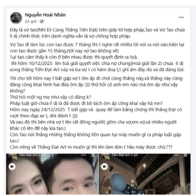Image resolution: width=196 pixels, height=196 pixels.
Task: Click the globe public-audience icon
Action: 42,21
